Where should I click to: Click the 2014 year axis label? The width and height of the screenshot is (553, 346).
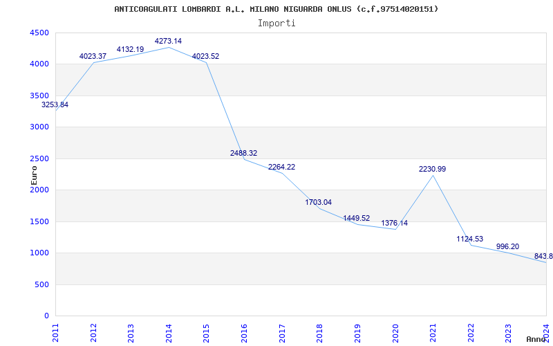169,333
